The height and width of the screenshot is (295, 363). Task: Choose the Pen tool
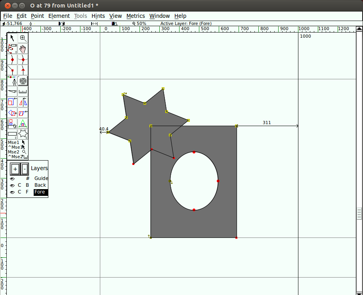click(x=12, y=81)
